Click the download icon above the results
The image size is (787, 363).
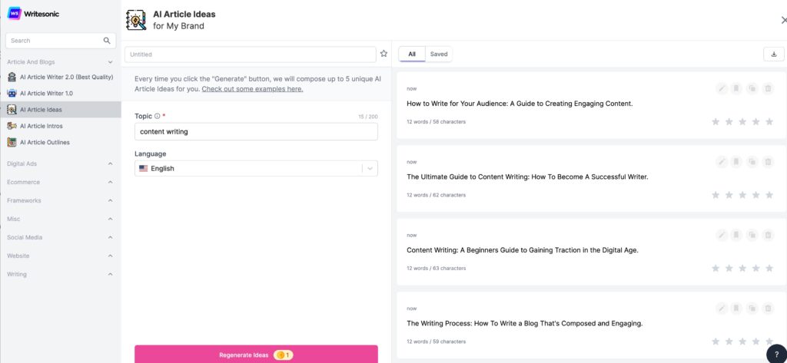(x=773, y=54)
